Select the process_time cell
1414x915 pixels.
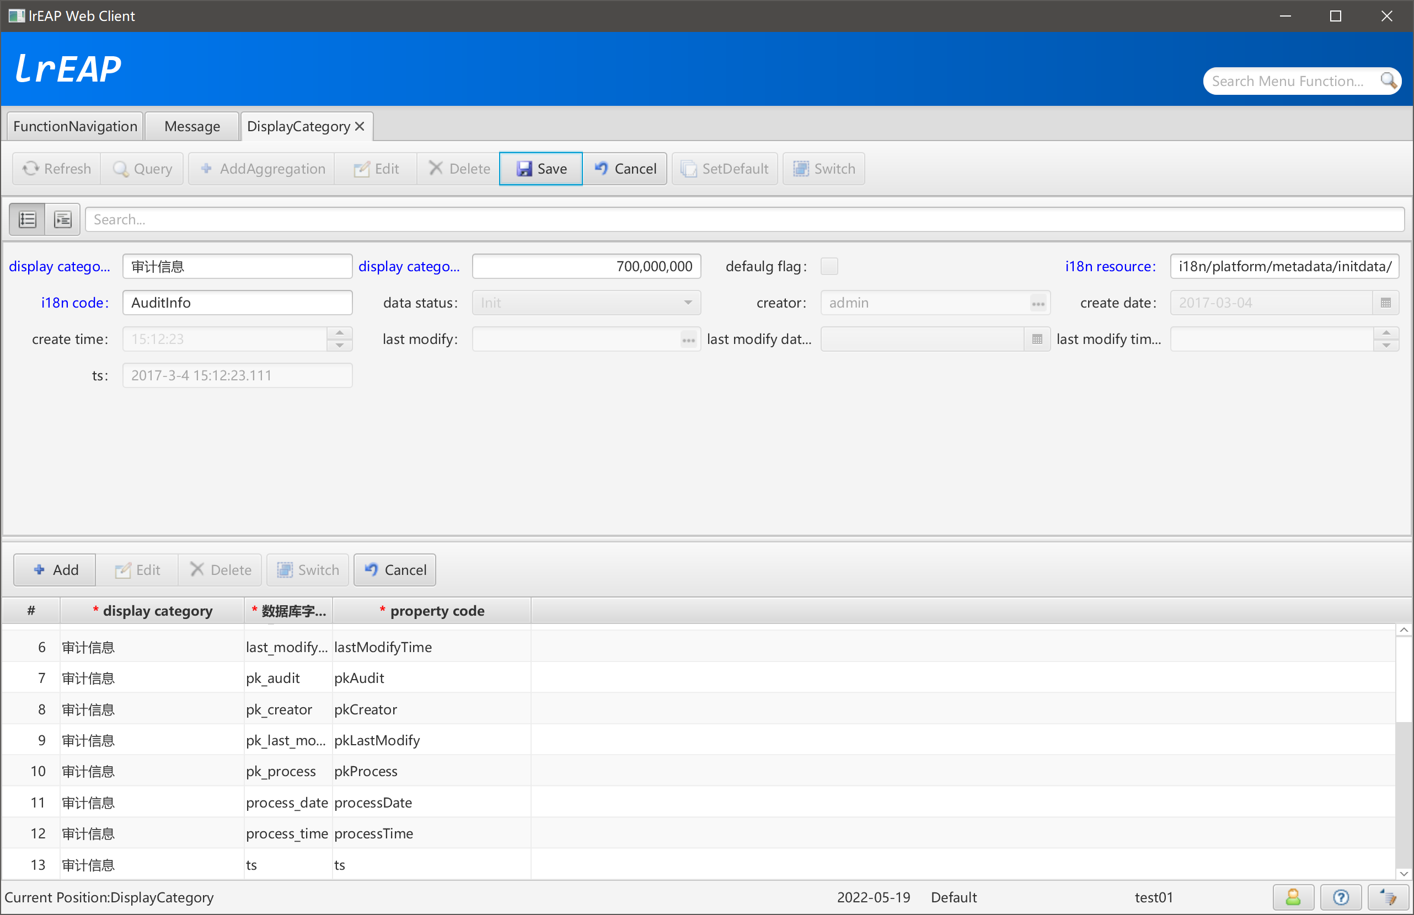[288, 833]
